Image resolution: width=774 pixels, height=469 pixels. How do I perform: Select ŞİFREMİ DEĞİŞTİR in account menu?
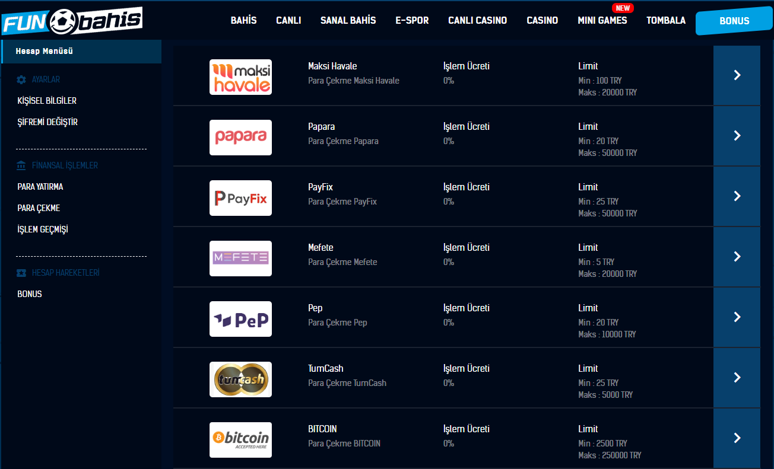(47, 122)
